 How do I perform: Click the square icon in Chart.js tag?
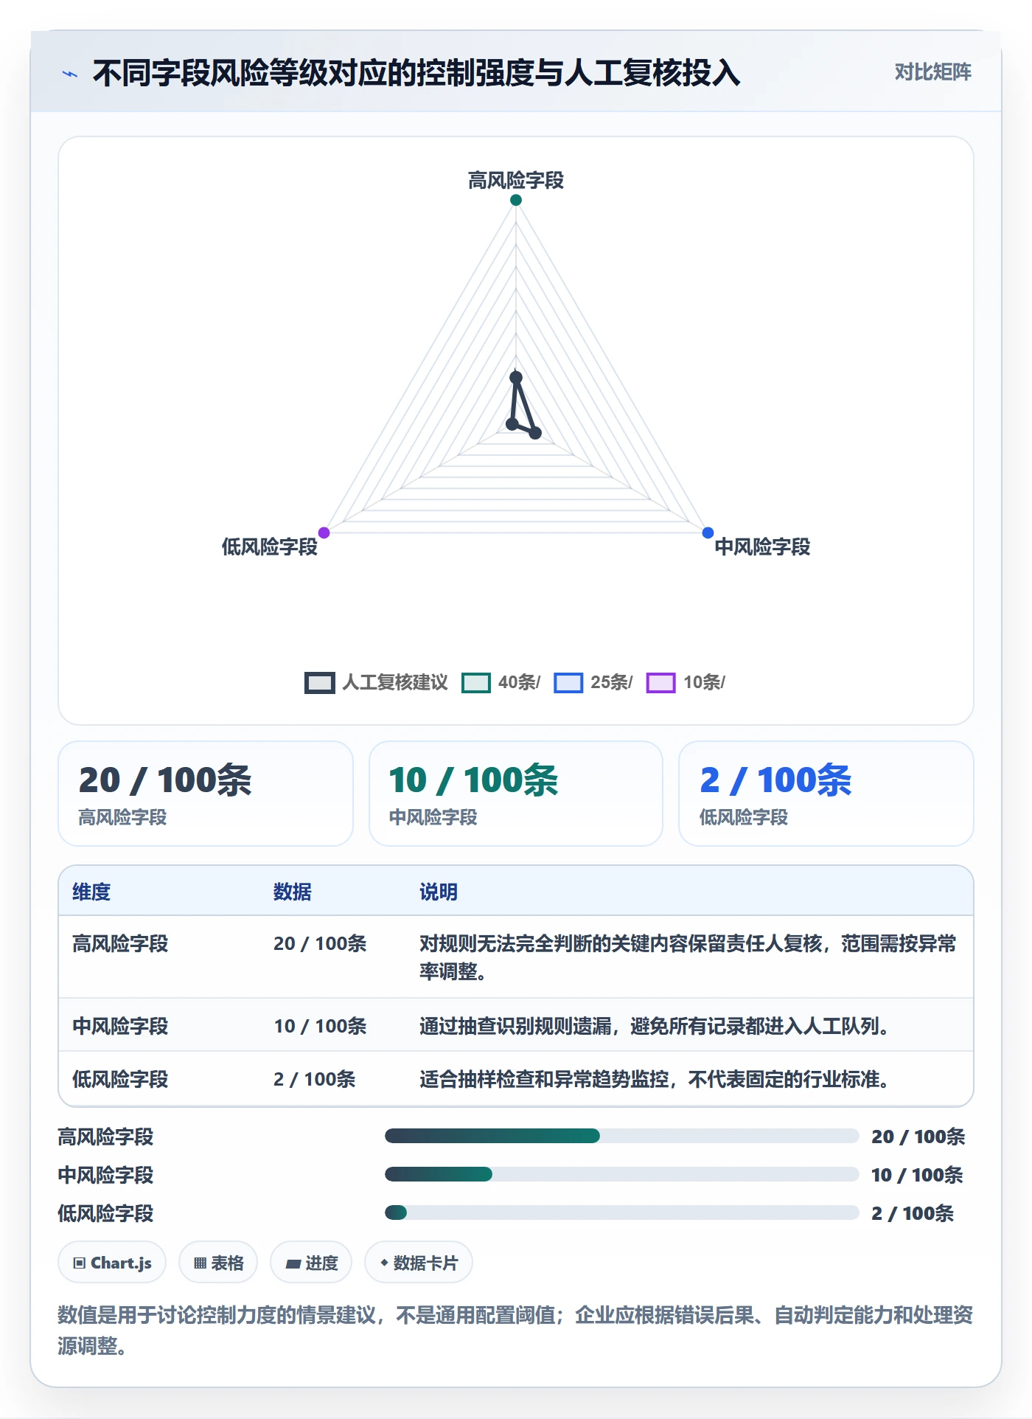pos(80,1263)
